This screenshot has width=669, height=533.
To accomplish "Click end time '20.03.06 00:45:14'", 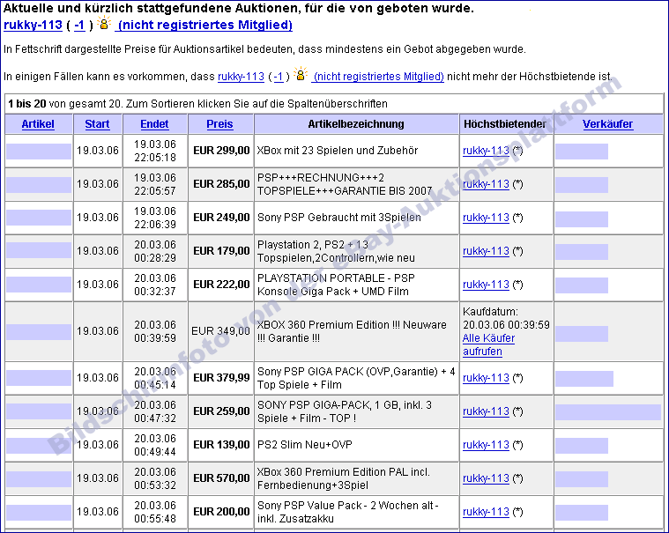I will (155, 378).
